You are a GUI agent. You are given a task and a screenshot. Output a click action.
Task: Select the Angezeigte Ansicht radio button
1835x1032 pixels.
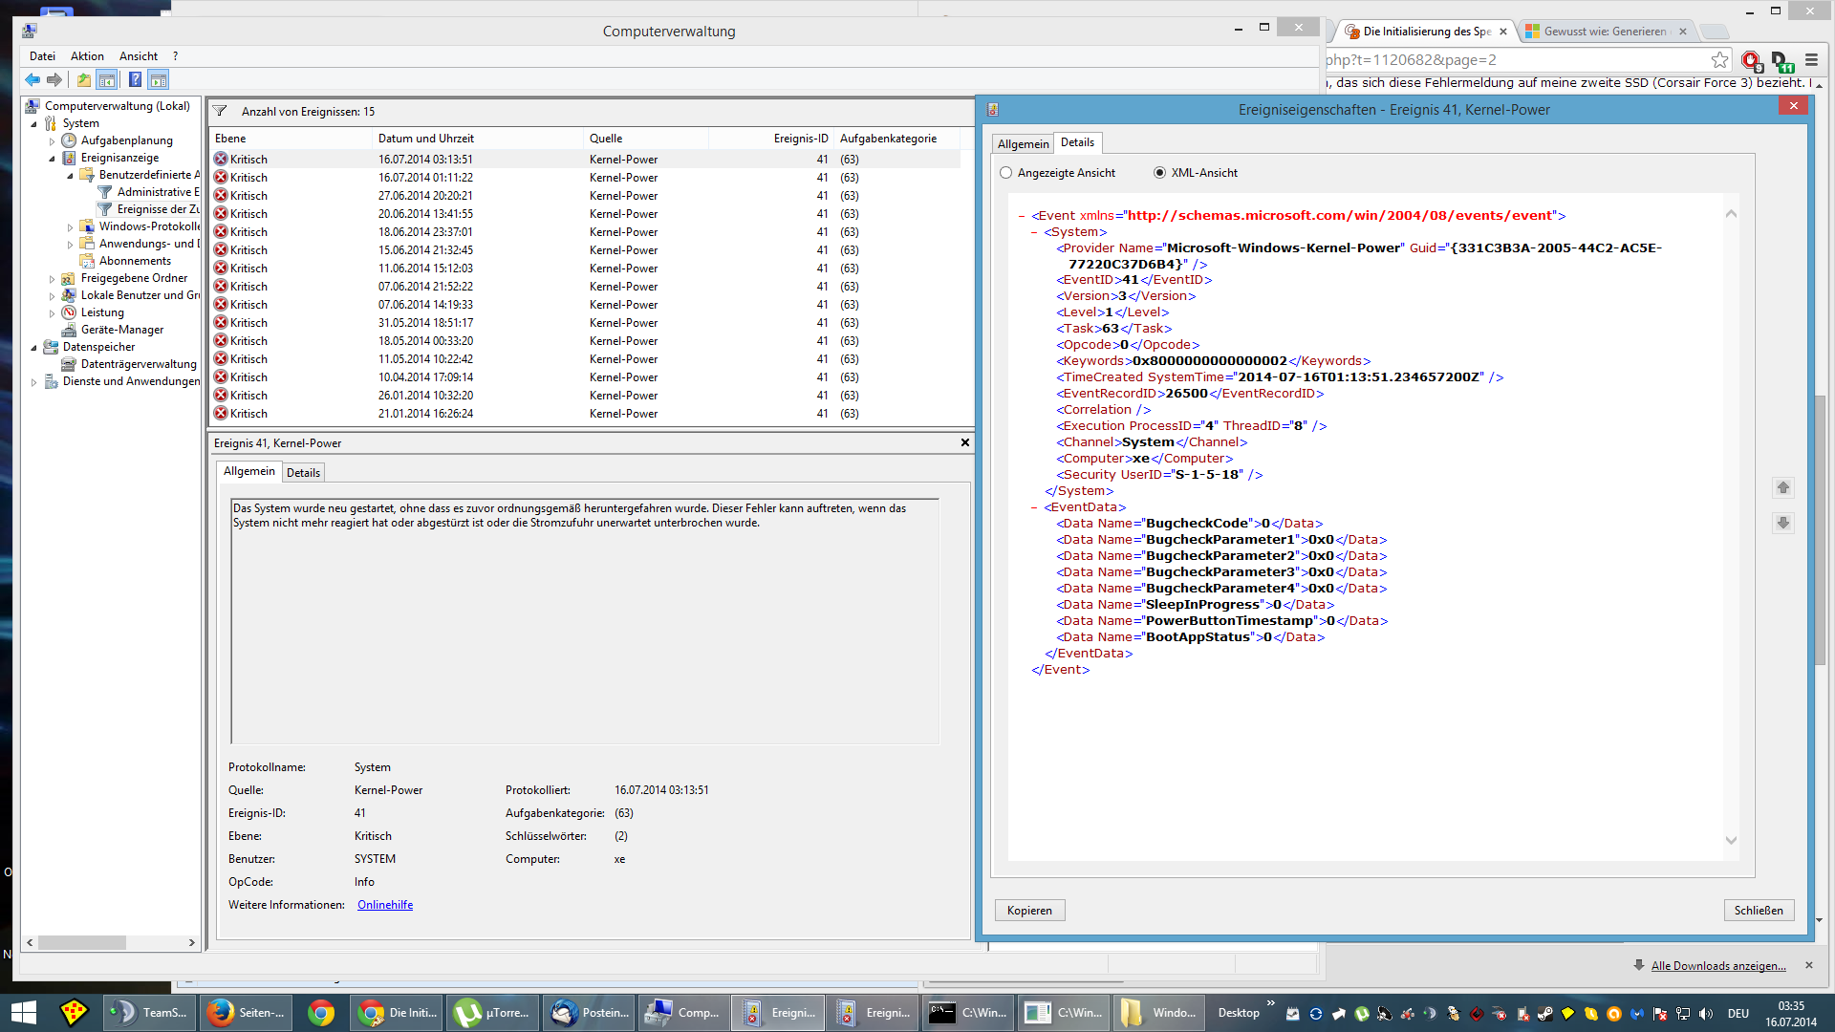pos(1005,173)
